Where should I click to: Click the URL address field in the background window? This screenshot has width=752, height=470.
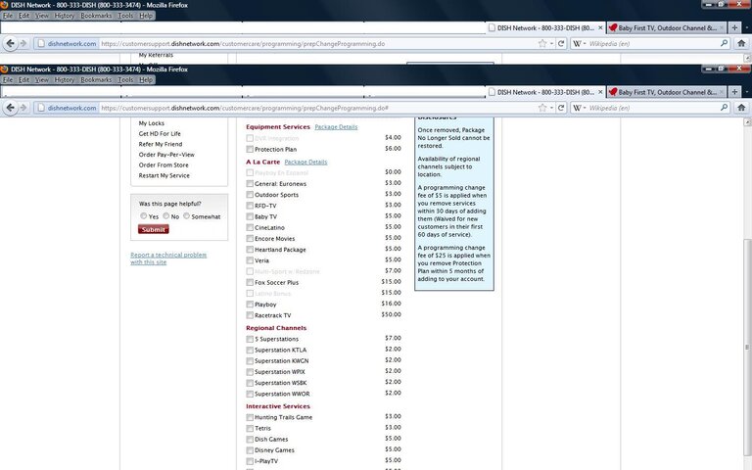pyautogui.click(x=316, y=44)
